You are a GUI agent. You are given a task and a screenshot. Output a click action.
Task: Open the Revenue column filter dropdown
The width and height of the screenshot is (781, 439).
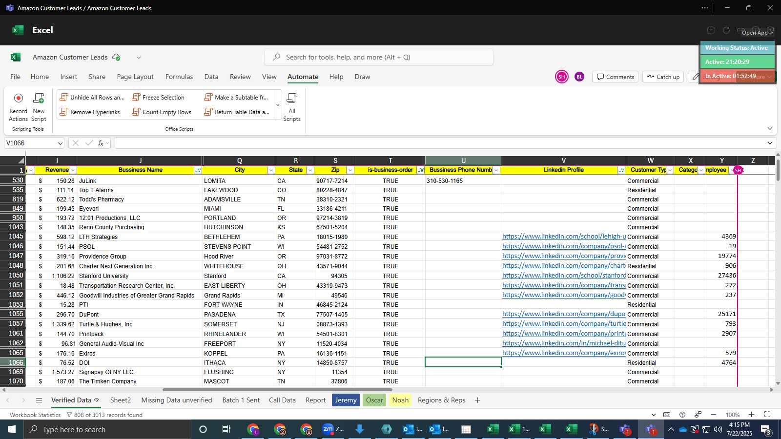pyautogui.click(x=73, y=170)
